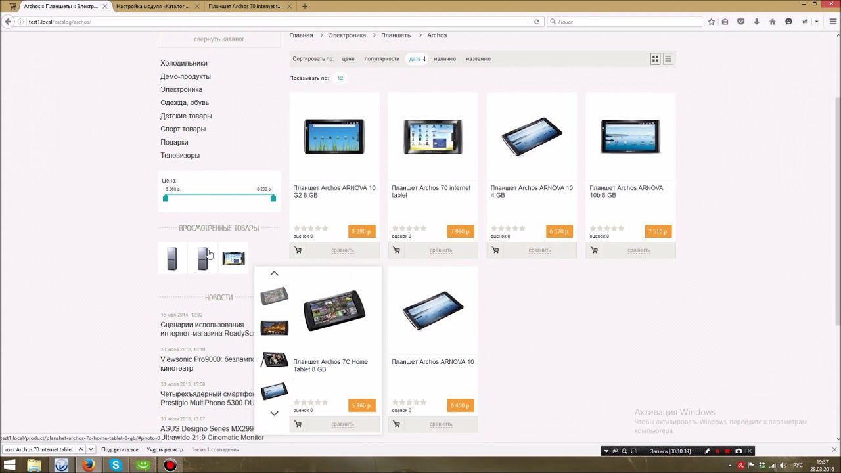Sort products by "дата"

pos(418,59)
